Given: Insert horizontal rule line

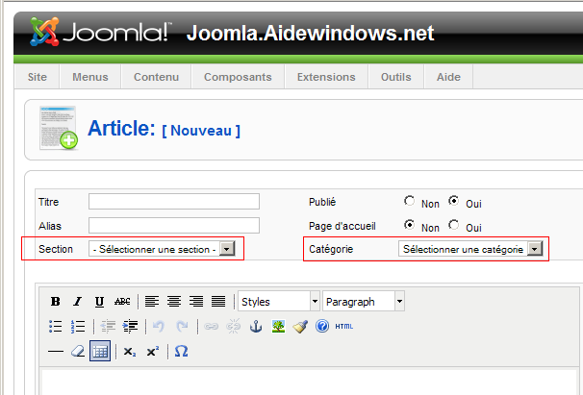Looking at the screenshot, I should [56, 351].
